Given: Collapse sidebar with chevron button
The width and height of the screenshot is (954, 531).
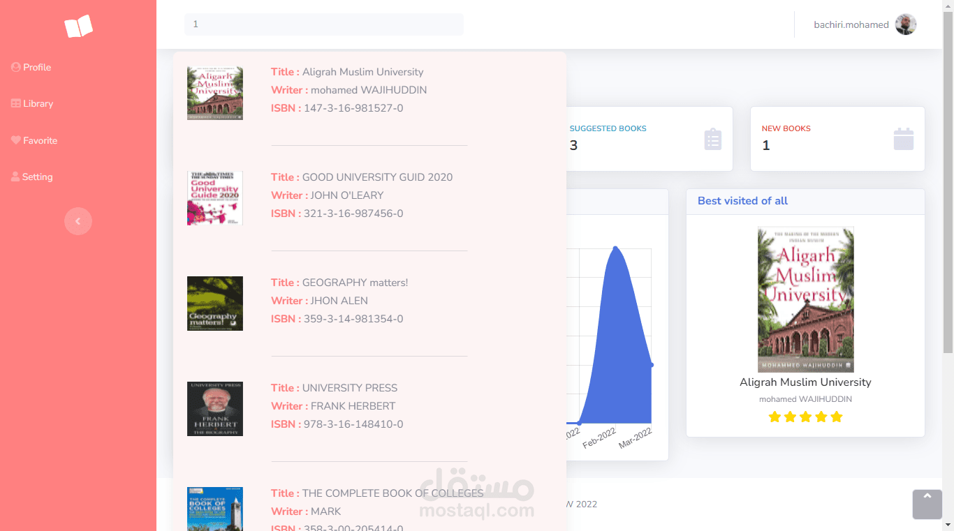Looking at the screenshot, I should (x=78, y=221).
